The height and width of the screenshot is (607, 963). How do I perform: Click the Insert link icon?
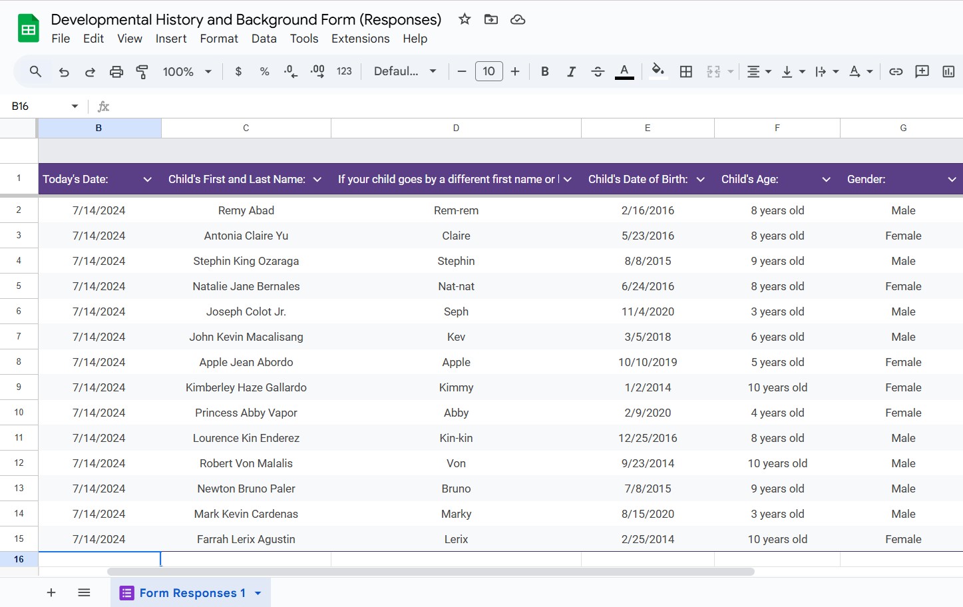pyautogui.click(x=896, y=72)
